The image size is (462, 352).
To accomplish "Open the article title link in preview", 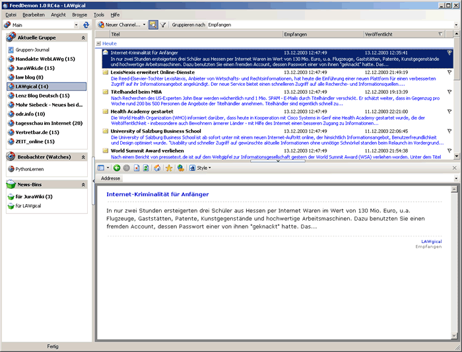I will point(157,195).
